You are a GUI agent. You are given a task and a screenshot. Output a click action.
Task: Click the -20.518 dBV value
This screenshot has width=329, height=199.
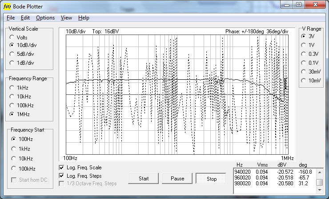(285, 178)
